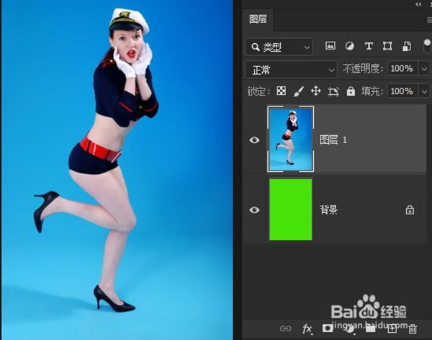Filter layers by type (T) icon

[369, 46]
